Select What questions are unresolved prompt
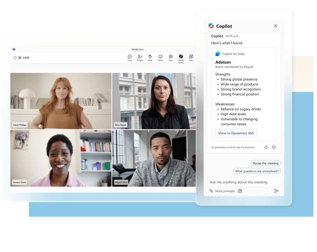This screenshot has height=252, width=317. point(257,171)
